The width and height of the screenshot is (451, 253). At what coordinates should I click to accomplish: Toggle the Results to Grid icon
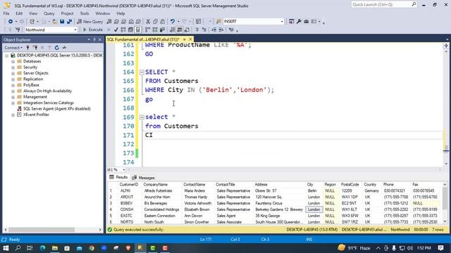click(180, 30)
